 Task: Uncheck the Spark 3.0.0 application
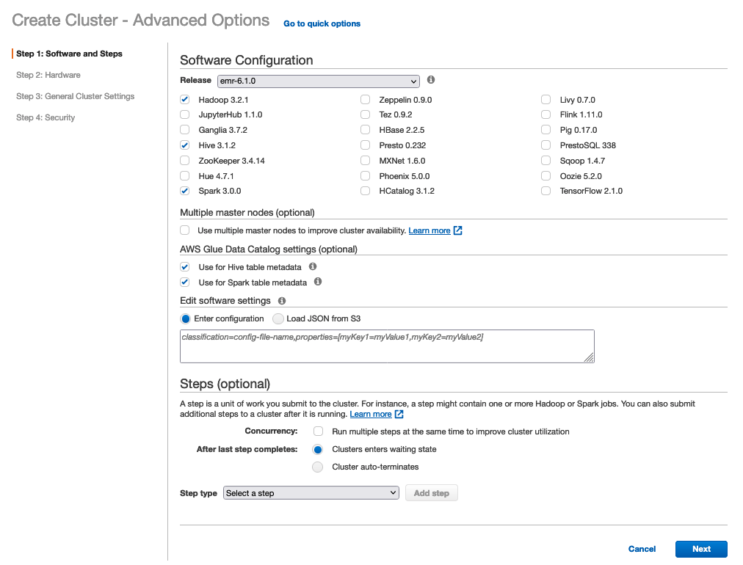pyautogui.click(x=185, y=191)
